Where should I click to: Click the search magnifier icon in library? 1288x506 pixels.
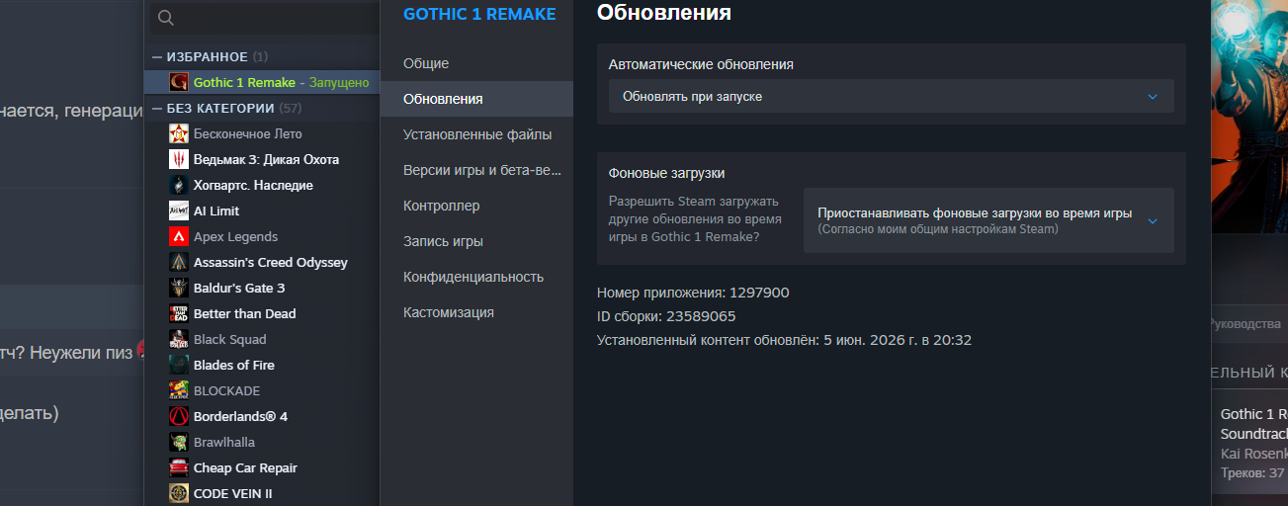166,18
